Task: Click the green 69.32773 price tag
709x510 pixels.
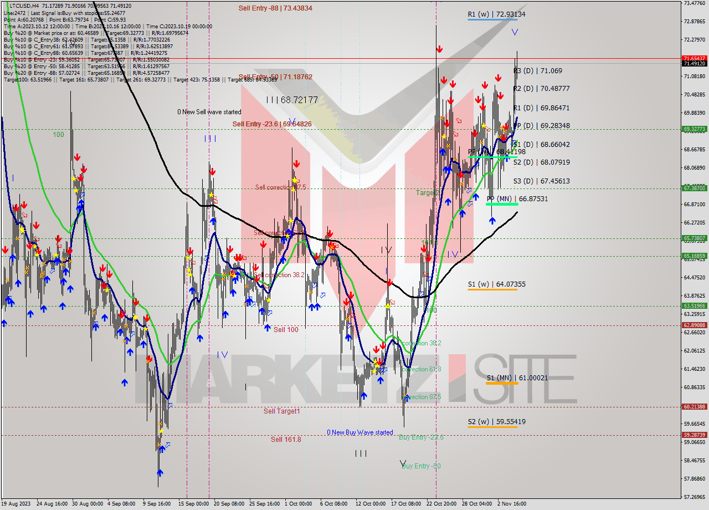Action: pos(694,129)
